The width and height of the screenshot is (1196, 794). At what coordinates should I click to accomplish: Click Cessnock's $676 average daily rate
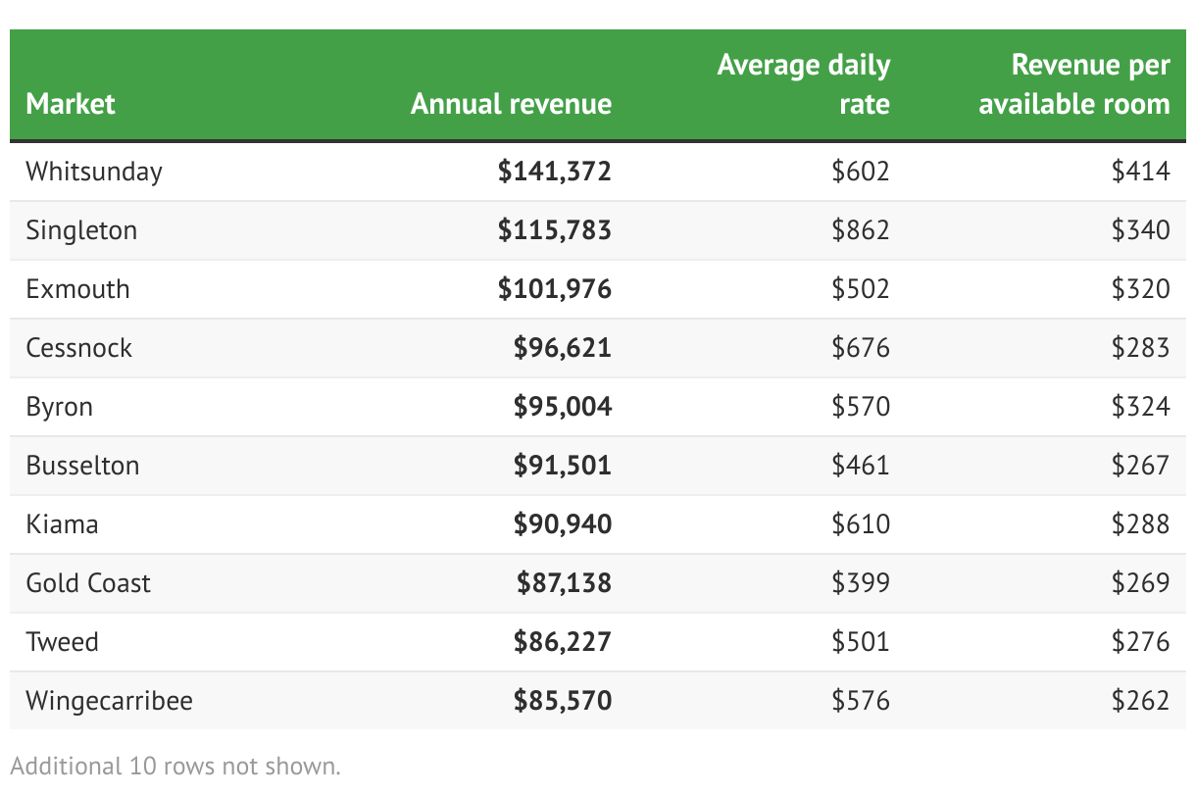(x=861, y=348)
